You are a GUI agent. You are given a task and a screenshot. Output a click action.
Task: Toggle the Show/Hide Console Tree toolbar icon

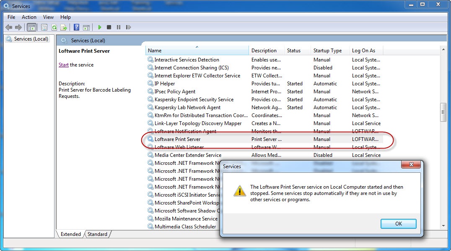point(31,27)
